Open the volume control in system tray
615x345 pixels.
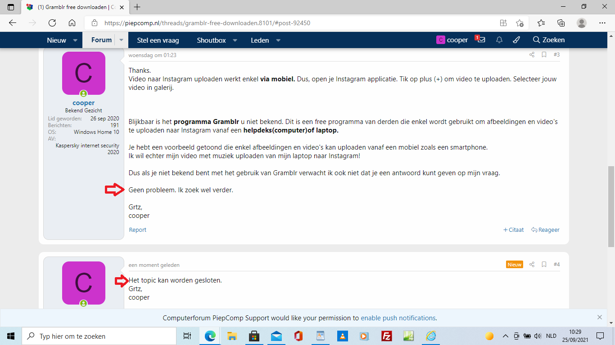click(x=537, y=336)
